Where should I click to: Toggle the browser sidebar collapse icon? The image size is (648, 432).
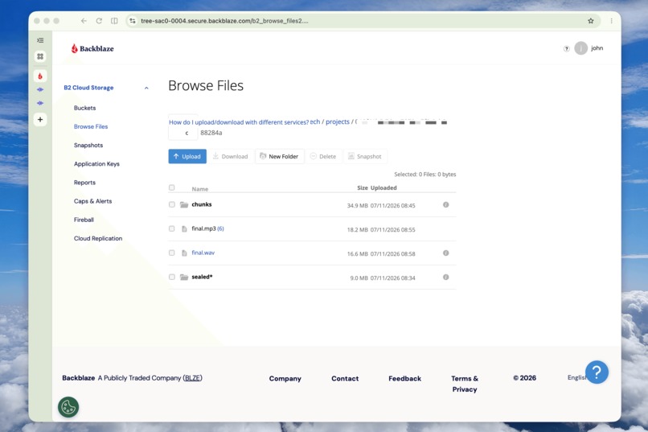click(x=40, y=40)
